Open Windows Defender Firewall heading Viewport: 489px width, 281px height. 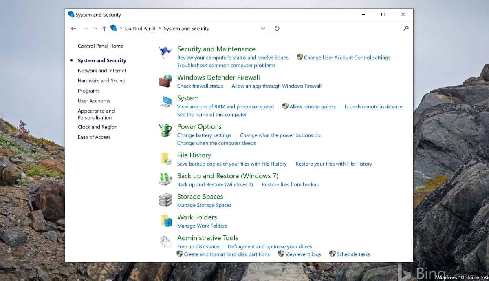tap(218, 77)
